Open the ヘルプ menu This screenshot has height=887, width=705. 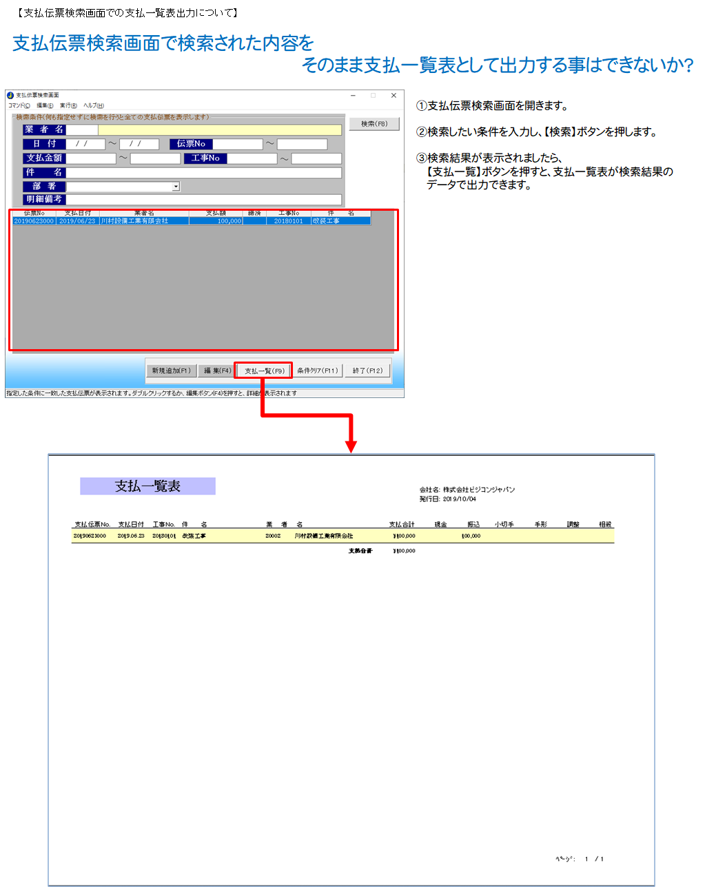tap(94, 105)
